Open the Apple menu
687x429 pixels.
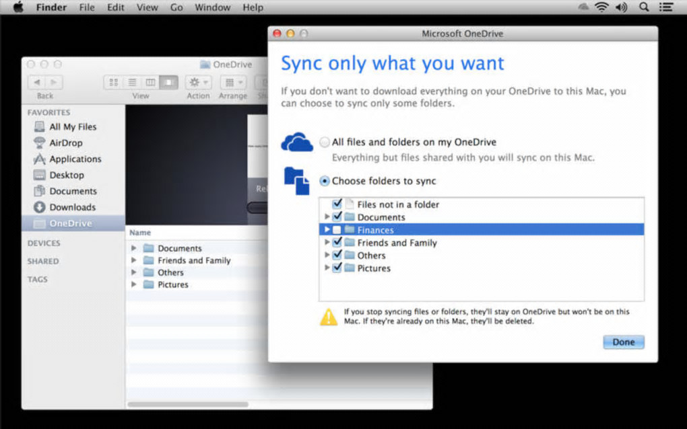click(x=18, y=7)
